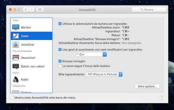Select the 'Audio' label in sidebar
Viewport: 174px width, 110px height.
(25, 80)
